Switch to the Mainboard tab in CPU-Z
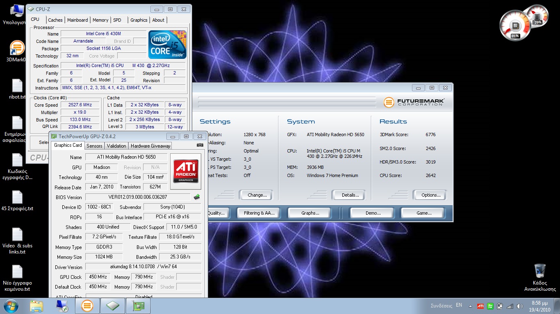Image resolution: width=560 pixels, height=314 pixels. 77,20
